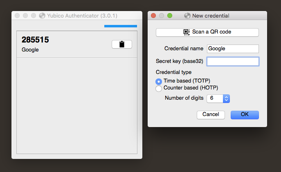Cancel the new credential dialog
This screenshot has width=281, height=172.
point(211,115)
